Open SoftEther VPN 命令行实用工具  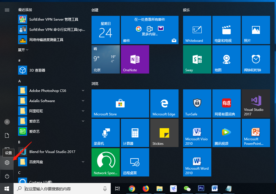52,30
